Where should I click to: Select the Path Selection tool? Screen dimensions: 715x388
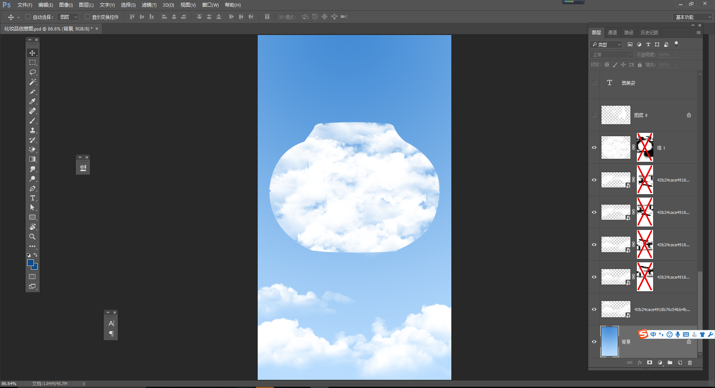click(x=32, y=208)
